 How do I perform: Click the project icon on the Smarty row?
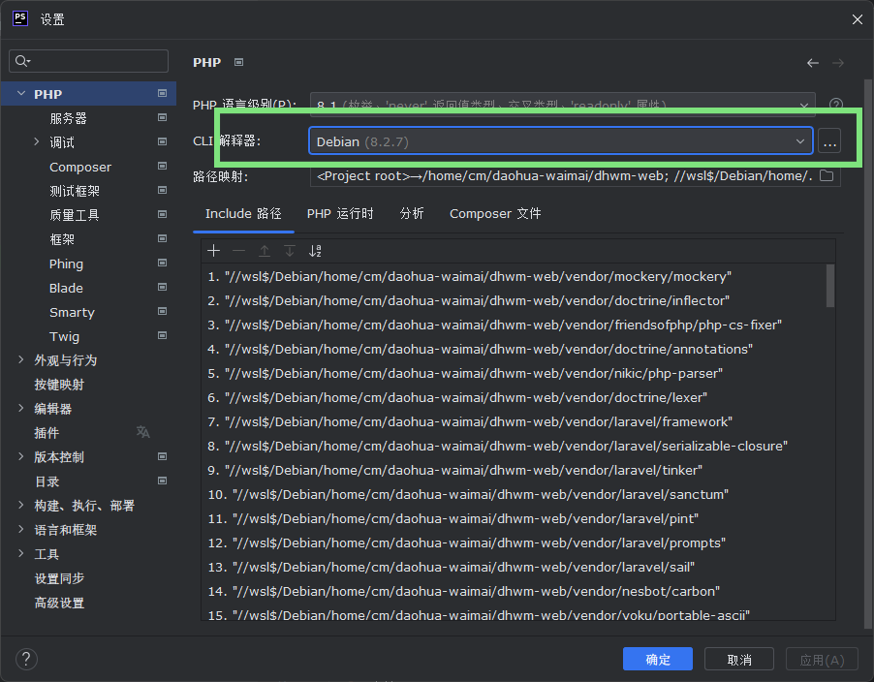pyautogui.click(x=162, y=312)
